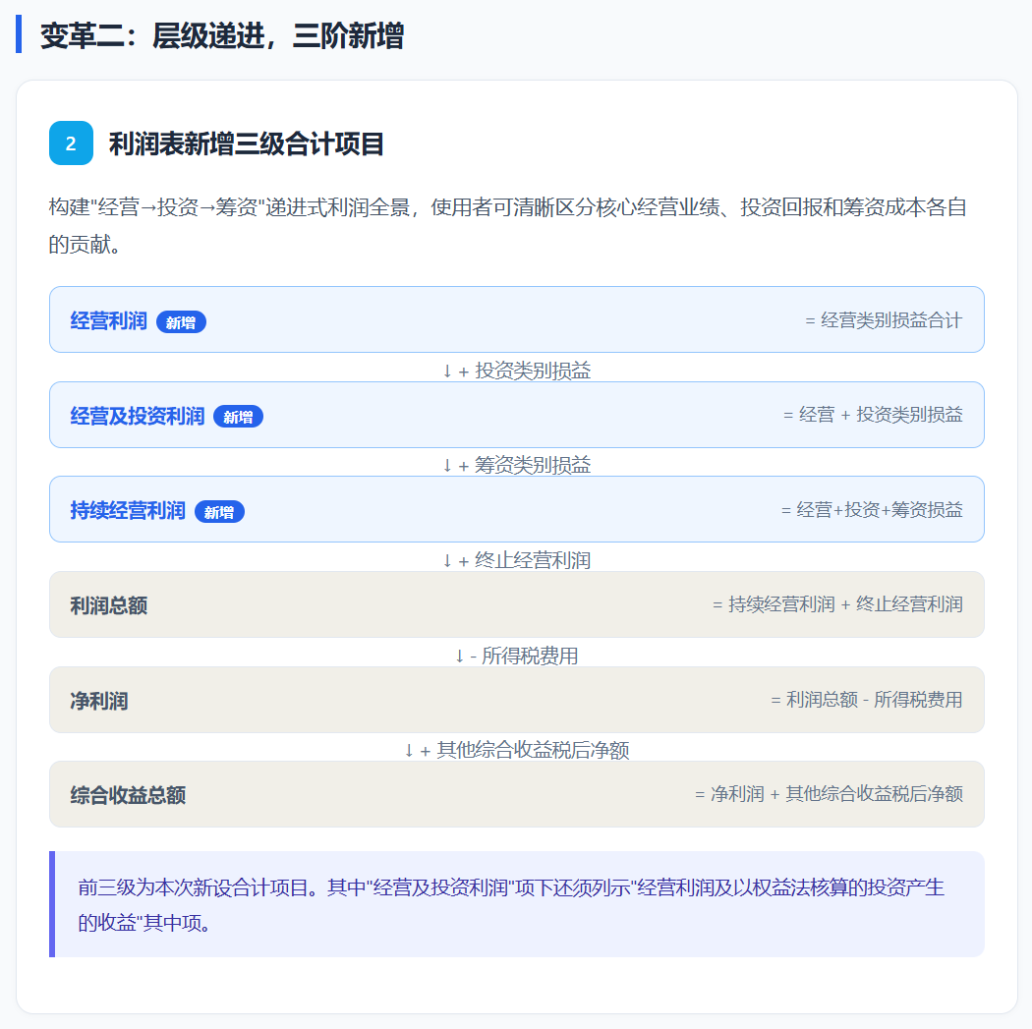Click the 新增 badge beside 经营利润
The width and height of the screenshot is (1032, 1029).
[x=181, y=322]
